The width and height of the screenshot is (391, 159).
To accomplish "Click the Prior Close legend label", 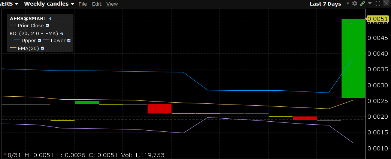I will tap(31, 26).
